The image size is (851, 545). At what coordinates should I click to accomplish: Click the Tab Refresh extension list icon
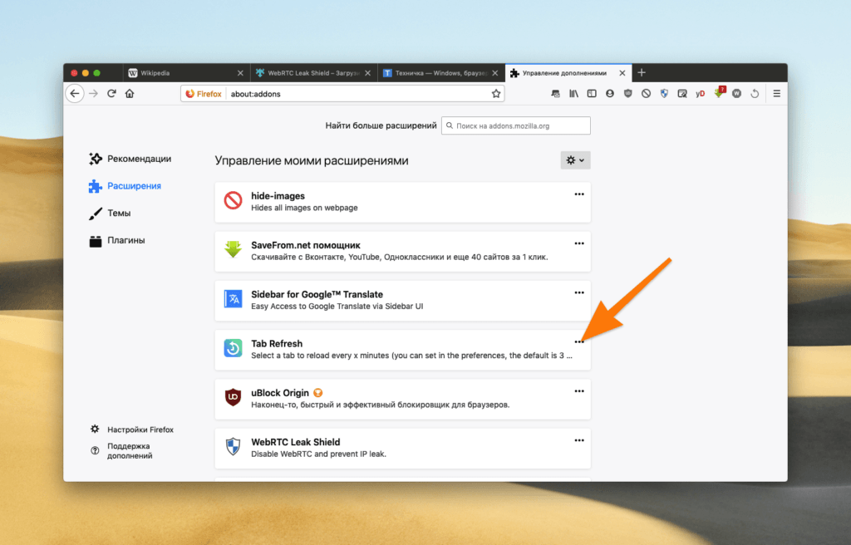pos(233,348)
